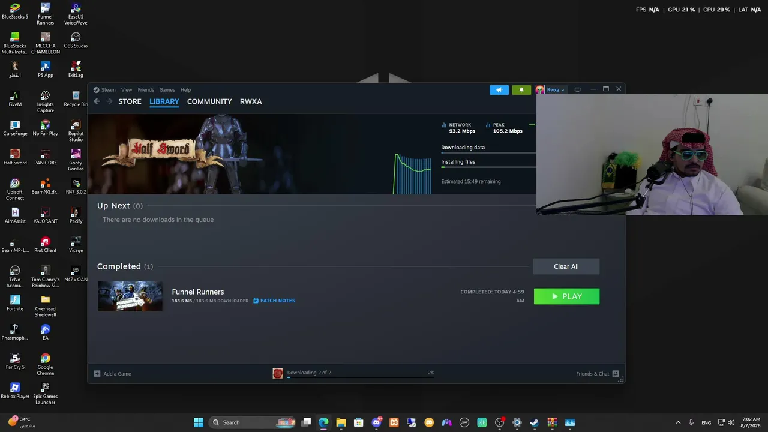
Task: Open the Gorilla Tag 'Goofy Gorillas' desktop icon
Action: pos(76,160)
